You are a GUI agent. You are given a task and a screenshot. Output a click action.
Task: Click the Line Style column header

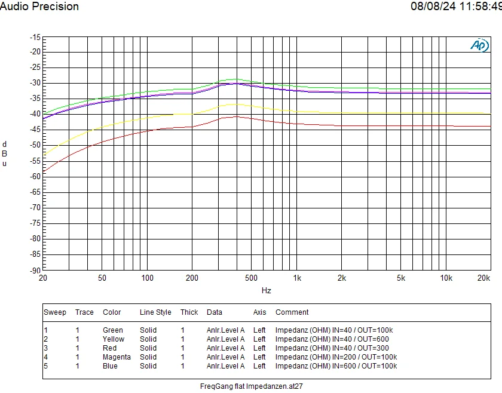(x=155, y=312)
